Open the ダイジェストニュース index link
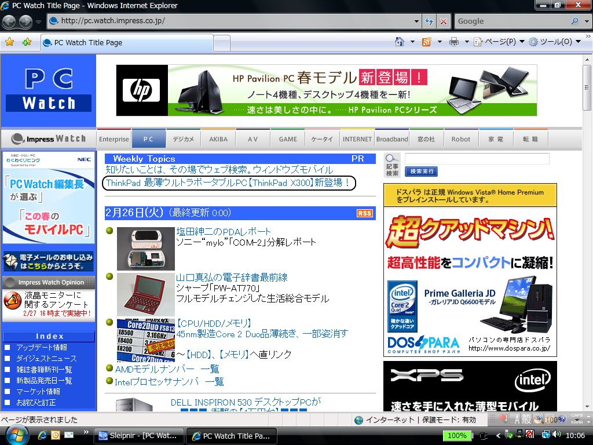 pos(46,358)
